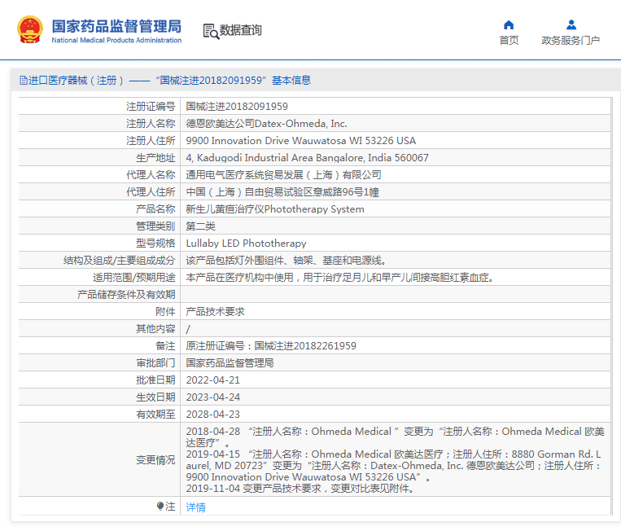Click the National Medical Products Administration subtitle
621x531 pixels.
[x=116, y=40]
